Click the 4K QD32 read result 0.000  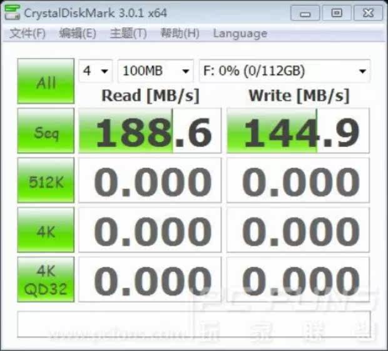pyautogui.click(x=150, y=280)
